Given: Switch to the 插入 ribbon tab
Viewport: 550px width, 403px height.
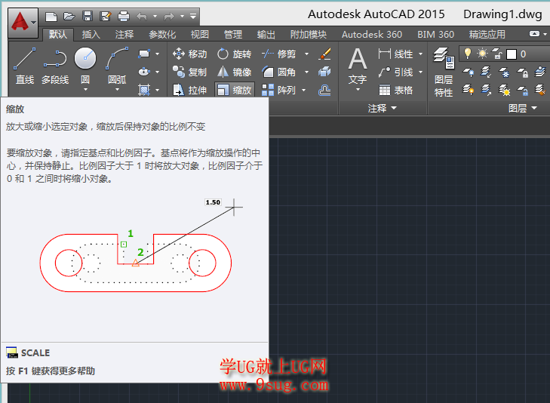Looking at the screenshot, I should 91,35.
